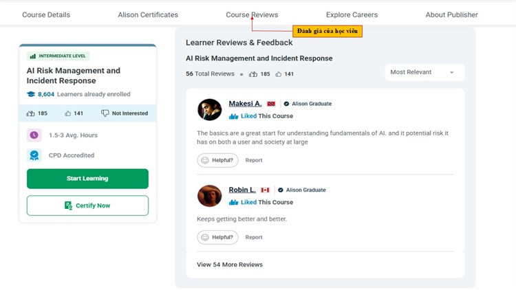Image resolution: width=516 pixels, height=290 pixels.
Task: Click the double thumbs-up icon in sidebar card
Action: [x=30, y=113]
